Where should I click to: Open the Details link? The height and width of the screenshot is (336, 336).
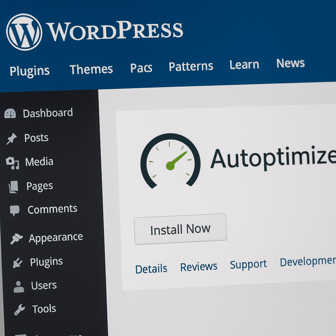151,268
